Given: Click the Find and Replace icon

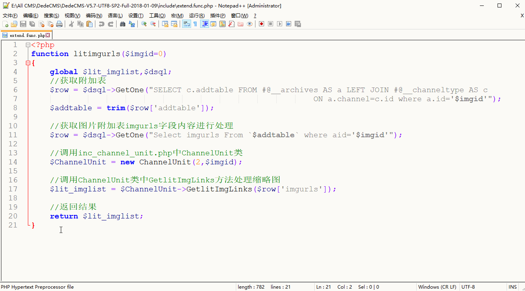Looking at the screenshot, I should 132,24.
